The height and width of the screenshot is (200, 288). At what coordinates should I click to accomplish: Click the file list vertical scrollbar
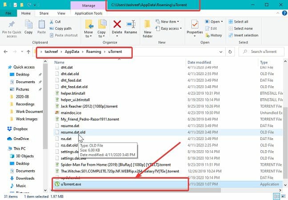coord(285,143)
